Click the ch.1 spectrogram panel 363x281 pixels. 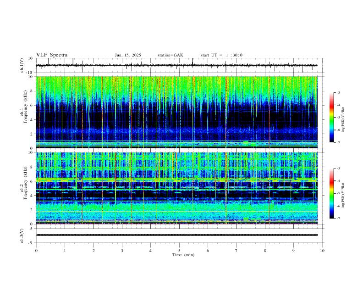pyautogui.click(x=177, y=112)
